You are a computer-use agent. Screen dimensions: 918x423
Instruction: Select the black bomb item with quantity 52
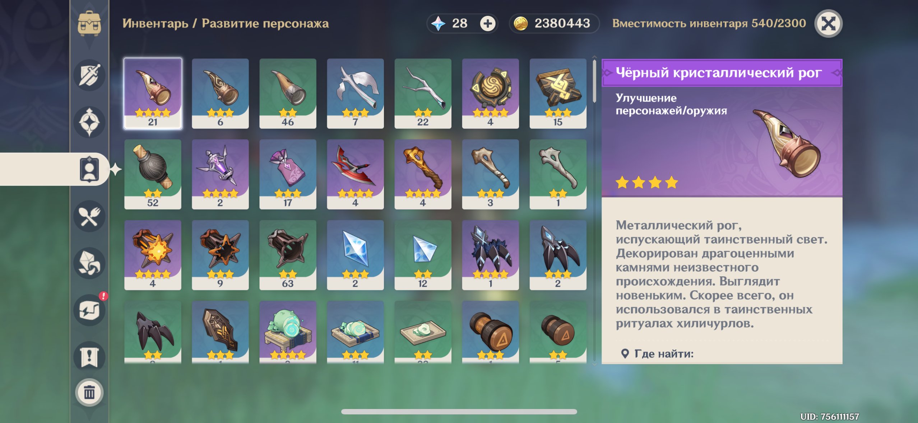tap(153, 174)
